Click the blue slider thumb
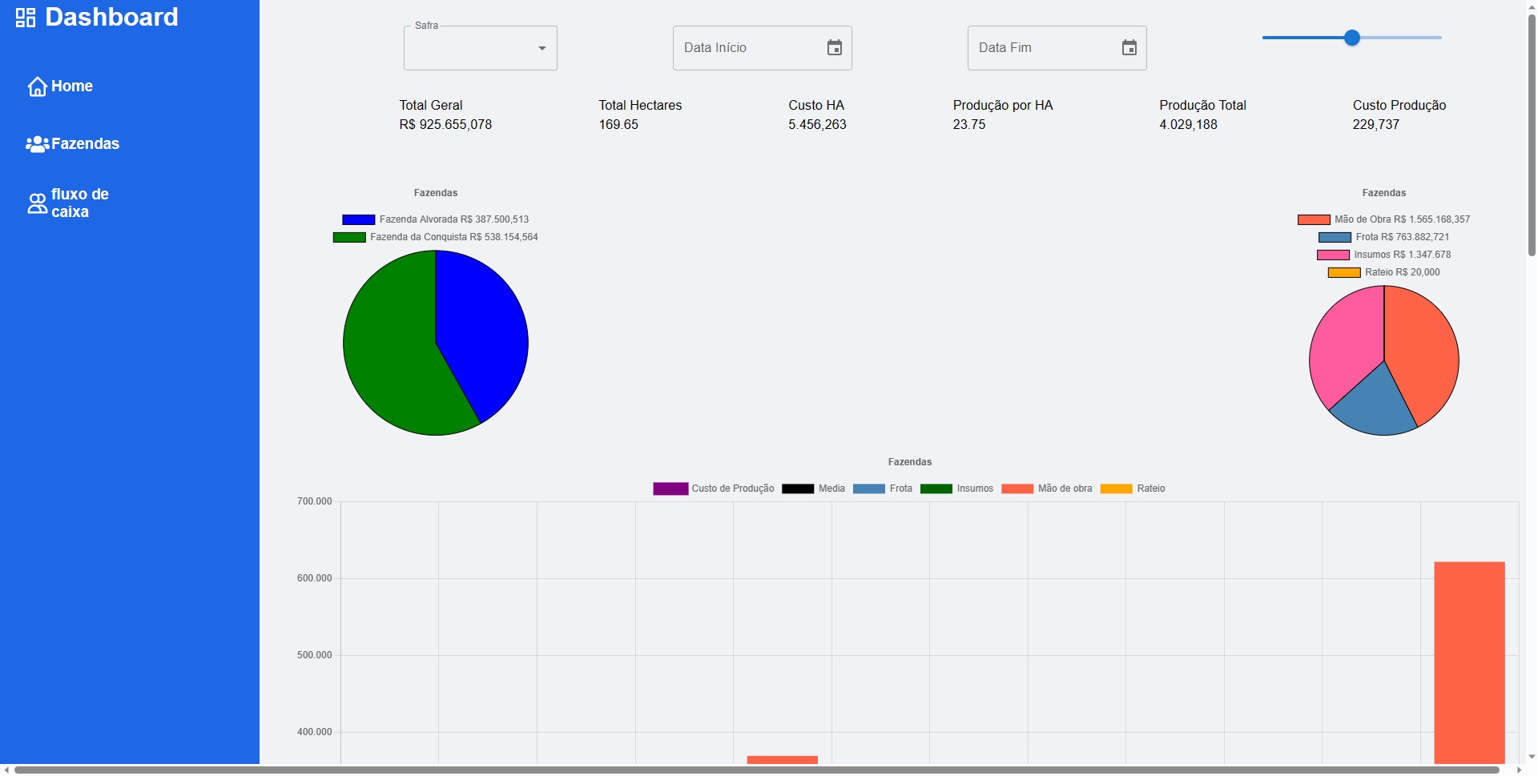This screenshot has height=776, width=1538. point(1351,38)
